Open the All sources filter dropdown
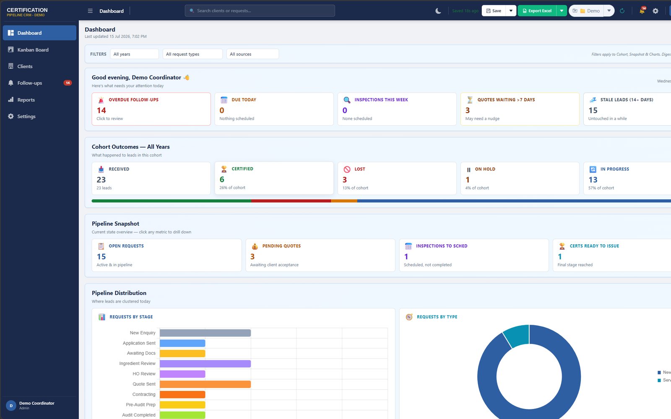 point(252,54)
